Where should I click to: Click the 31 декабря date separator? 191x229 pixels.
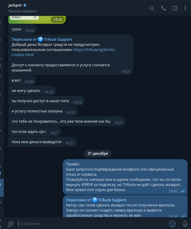click(x=98, y=154)
